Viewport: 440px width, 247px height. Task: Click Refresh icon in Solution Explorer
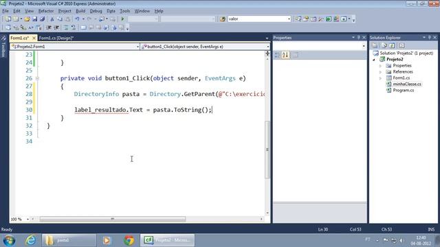[392, 46]
